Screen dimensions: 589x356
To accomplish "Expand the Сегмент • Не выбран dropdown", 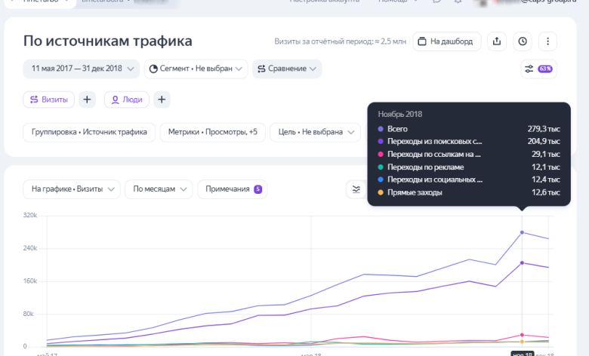I will click(196, 69).
